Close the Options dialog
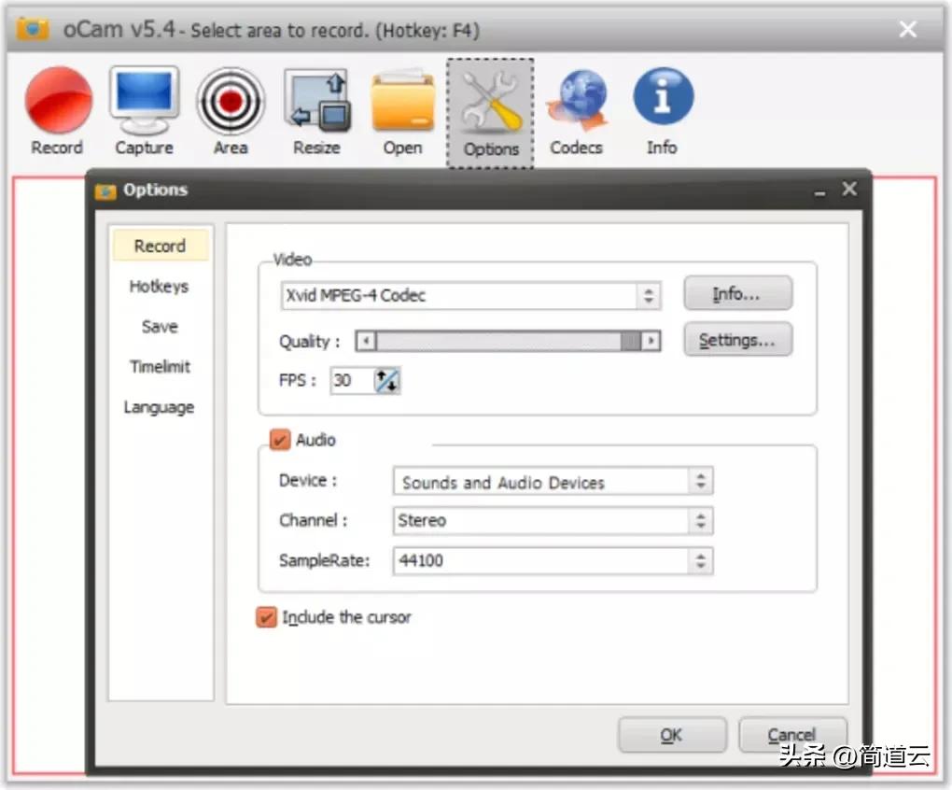This screenshot has width=952, height=790. [849, 190]
